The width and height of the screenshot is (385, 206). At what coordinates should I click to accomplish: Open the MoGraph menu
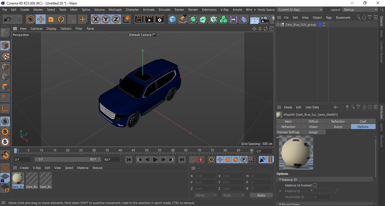[115, 10]
